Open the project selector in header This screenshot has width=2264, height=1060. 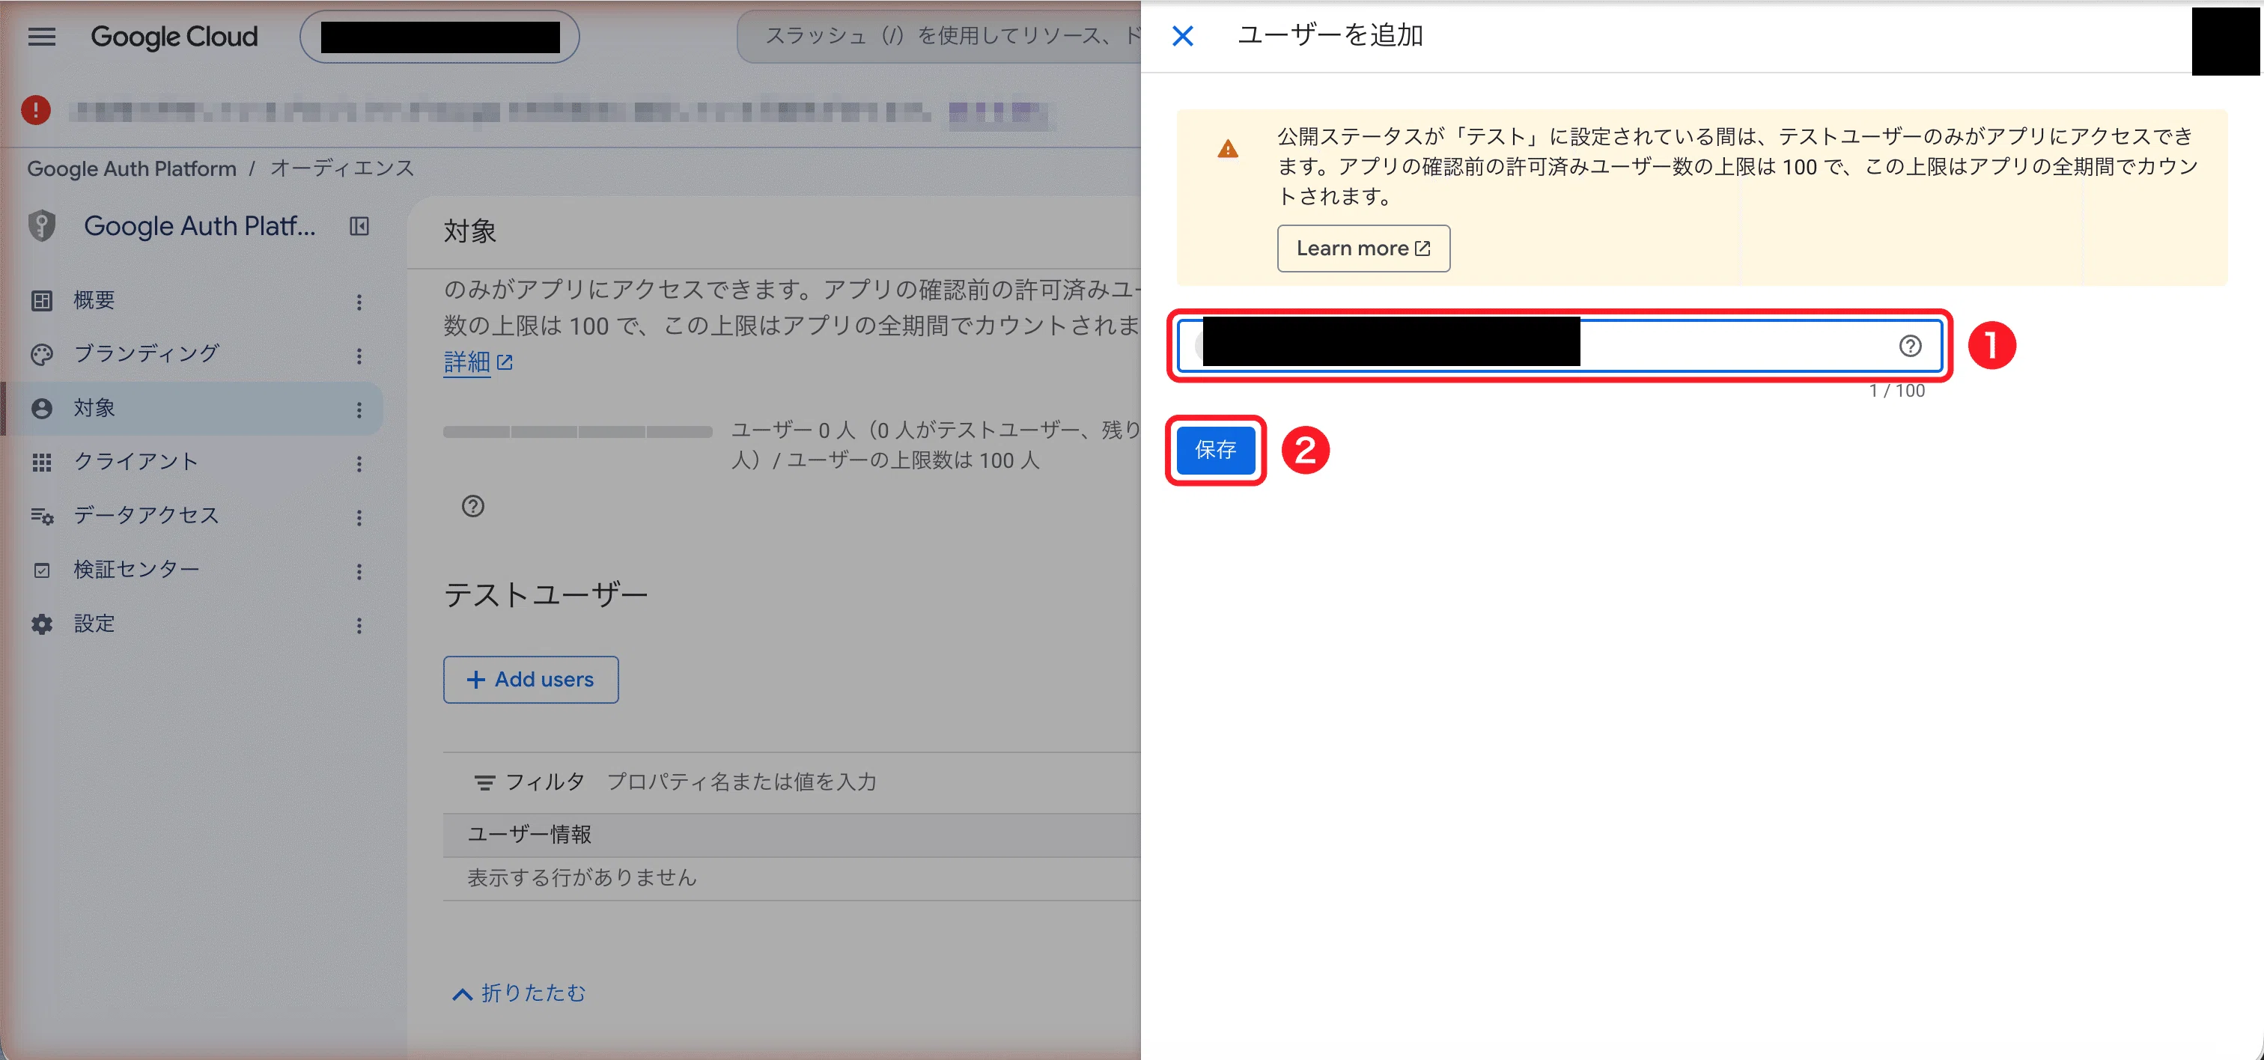click(439, 36)
